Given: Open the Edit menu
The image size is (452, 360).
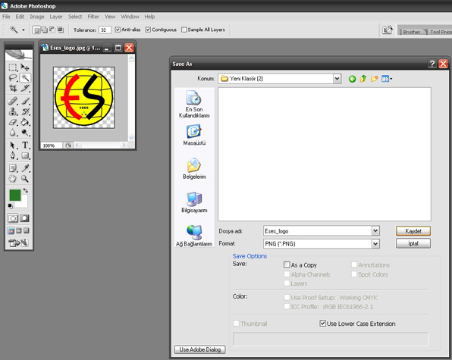Looking at the screenshot, I should 20,17.
